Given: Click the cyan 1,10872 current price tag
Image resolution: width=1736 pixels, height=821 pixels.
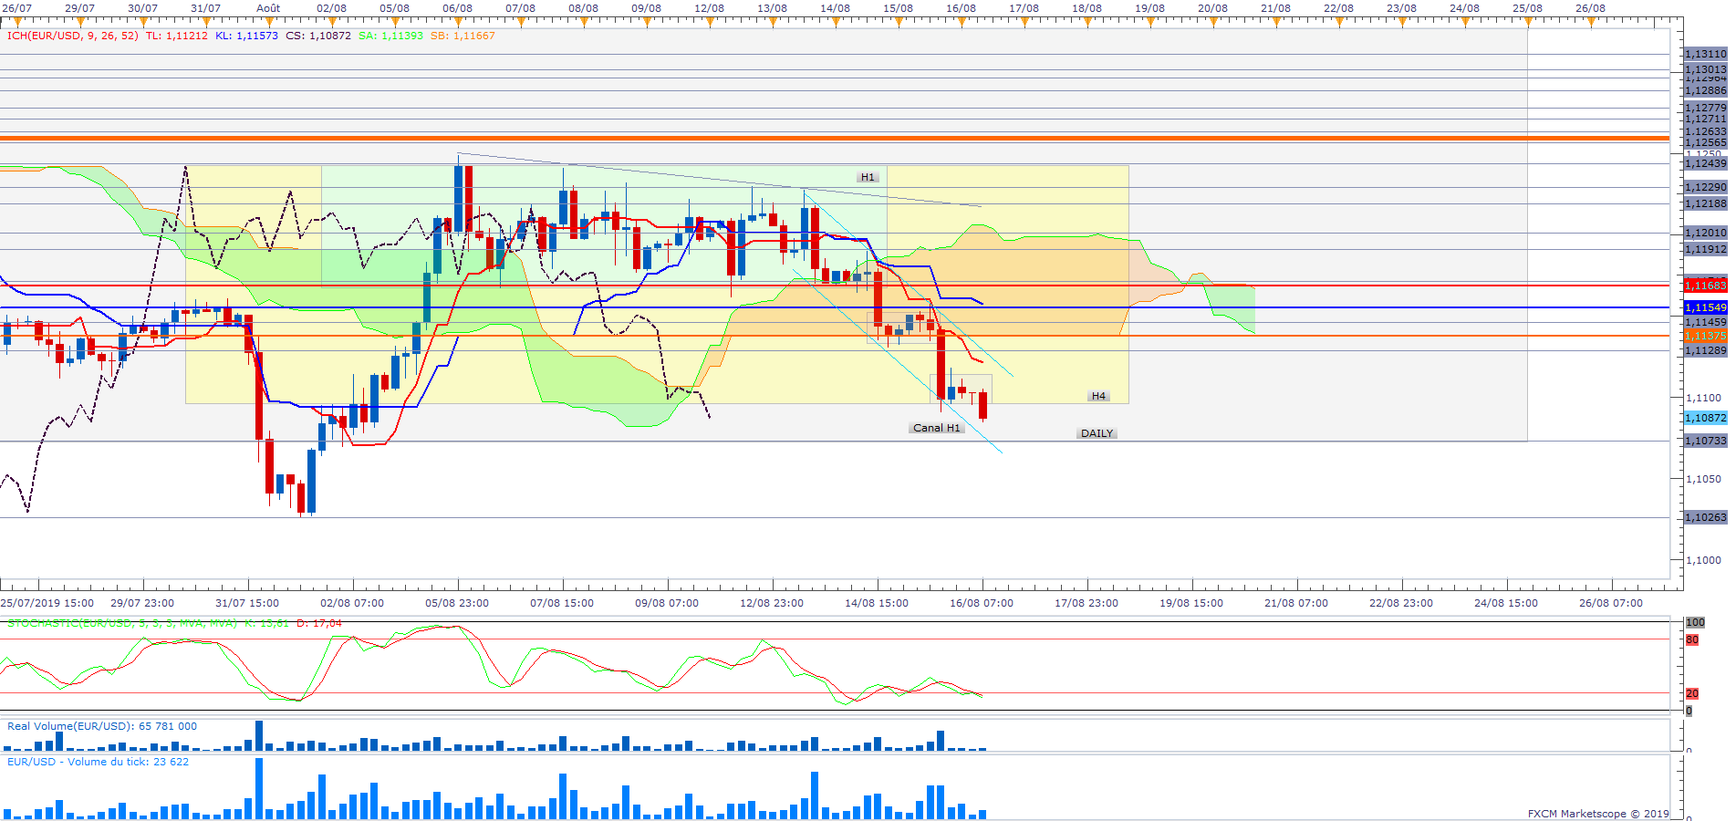Looking at the screenshot, I should 1705,418.
